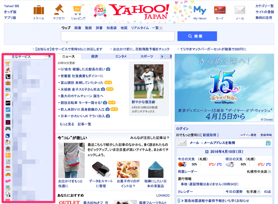Click the house real estate icon in sidebar
The image size is (278, 204).
coord(8,168)
